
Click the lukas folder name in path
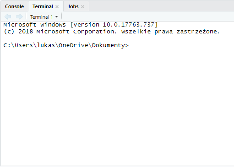point(46,45)
